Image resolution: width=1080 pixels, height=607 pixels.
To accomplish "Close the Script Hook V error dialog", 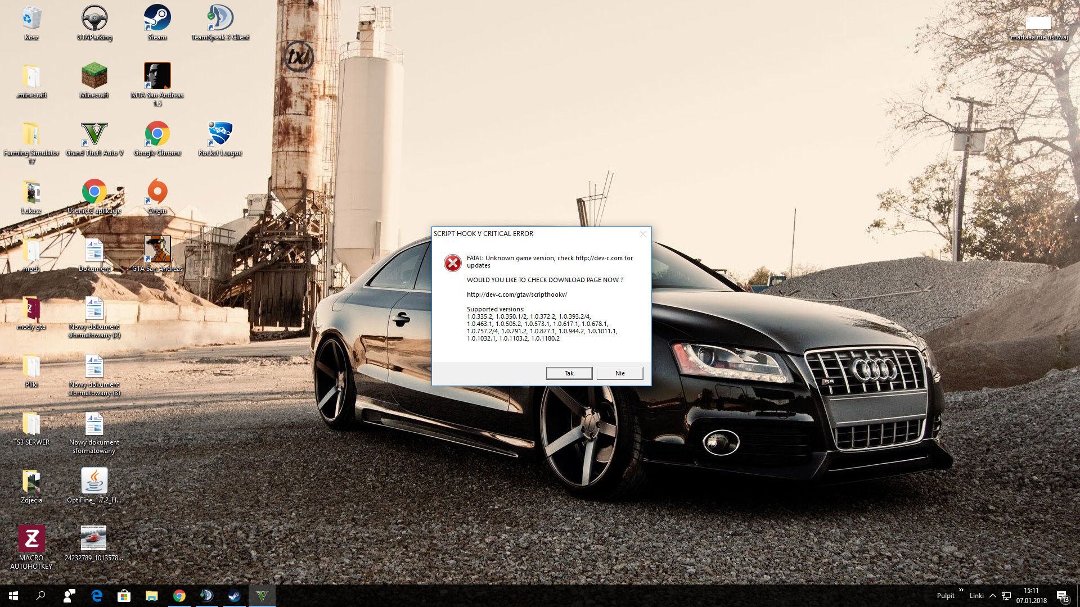I will click(642, 234).
